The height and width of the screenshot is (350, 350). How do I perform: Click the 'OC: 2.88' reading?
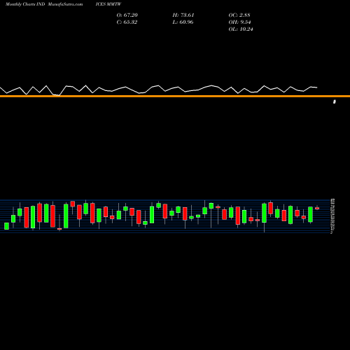239,15
